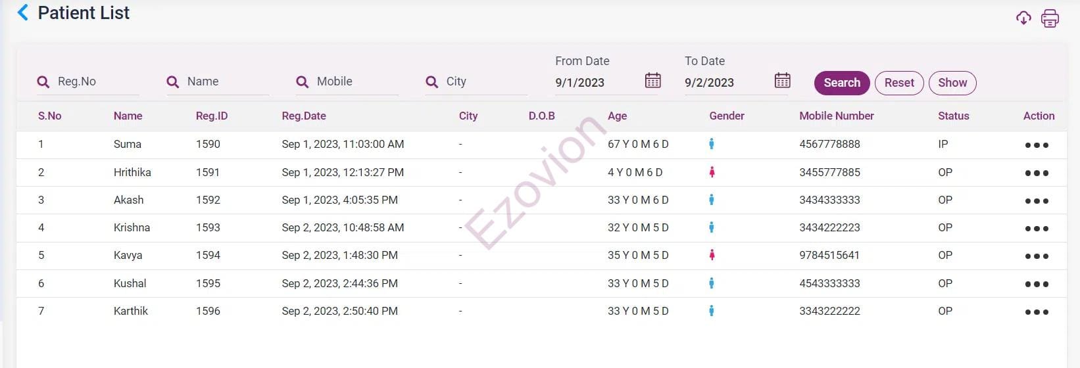Open the From Date calendar picker
Image resolution: width=1080 pixels, height=368 pixels.
[x=652, y=81]
